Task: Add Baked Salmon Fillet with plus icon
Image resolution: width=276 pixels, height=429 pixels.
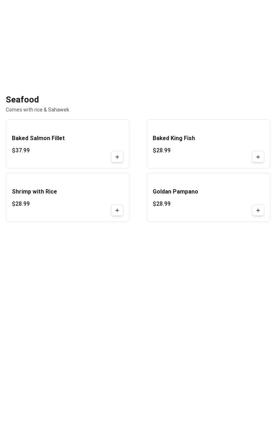Action: pyautogui.click(x=117, y=157)
